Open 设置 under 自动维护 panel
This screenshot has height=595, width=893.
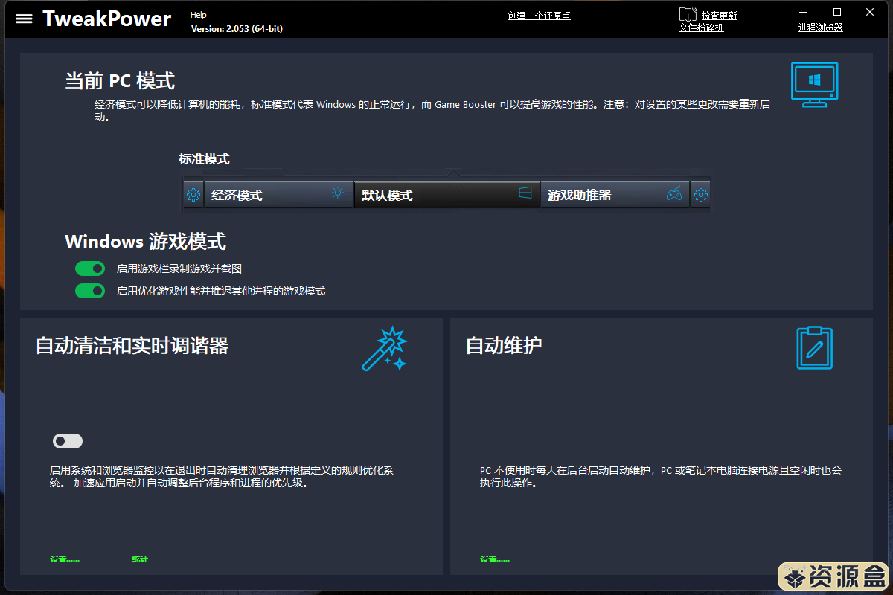point(495,559)
